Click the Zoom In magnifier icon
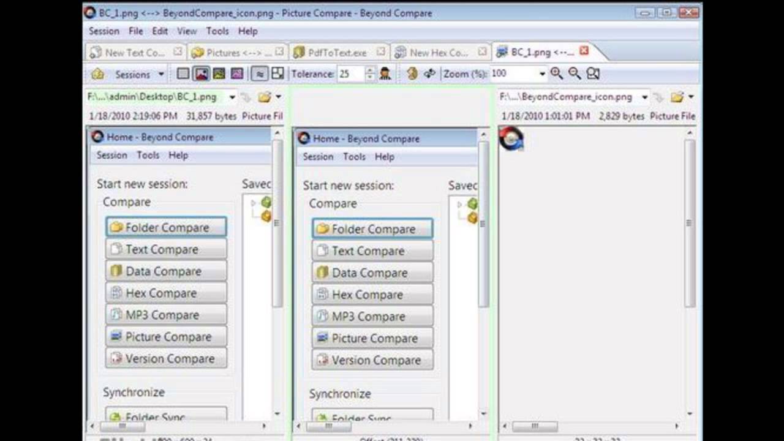This screenshot has height=441, width=784. click(556, 73)
